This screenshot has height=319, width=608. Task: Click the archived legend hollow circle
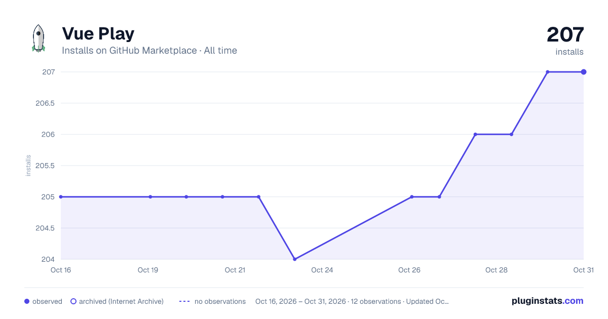(73, 301)
